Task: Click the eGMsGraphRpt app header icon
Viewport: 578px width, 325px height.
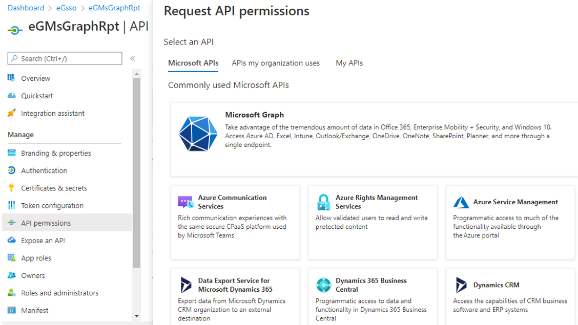Action: [15, 30]
